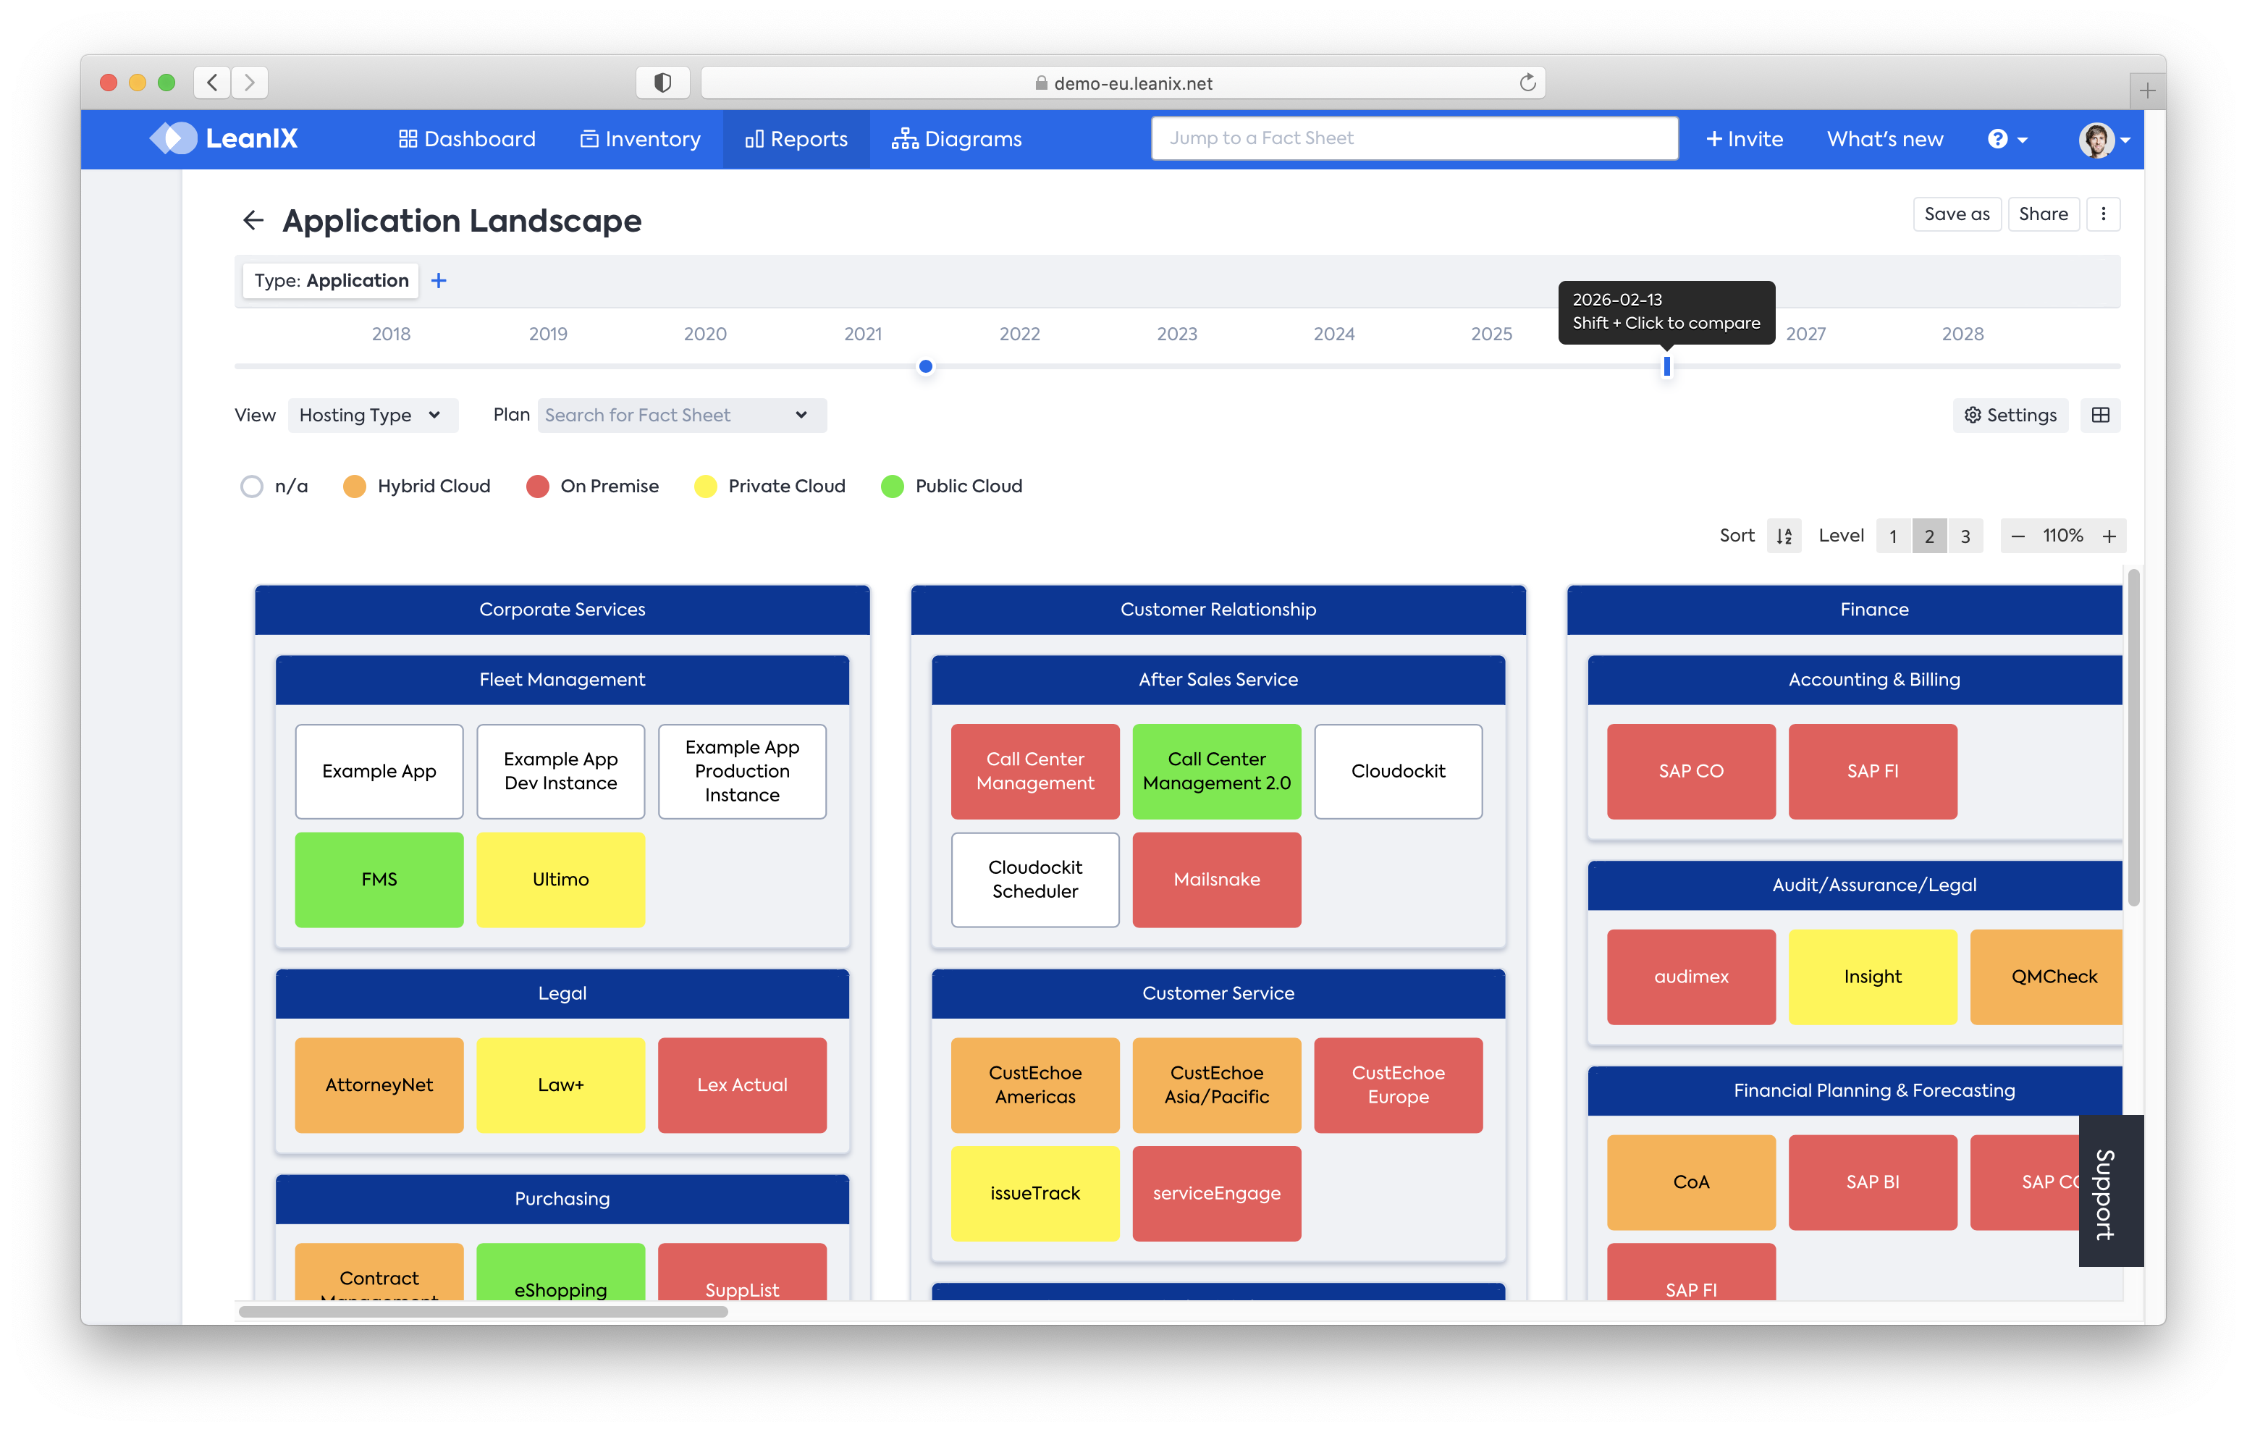Open the CoA tile
This screenshot has width=2247, height=1432.
(x=1691, y=1182)
